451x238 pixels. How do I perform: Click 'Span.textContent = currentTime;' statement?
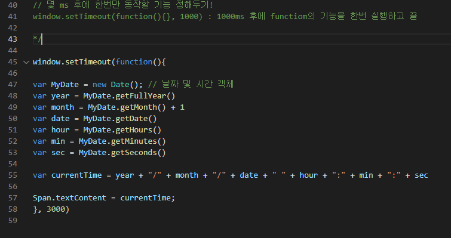[104, 198]
